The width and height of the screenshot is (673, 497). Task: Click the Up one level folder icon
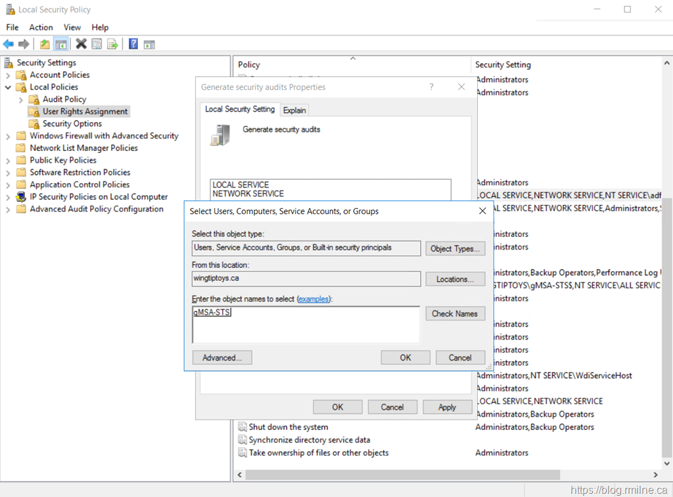[45, 44]
